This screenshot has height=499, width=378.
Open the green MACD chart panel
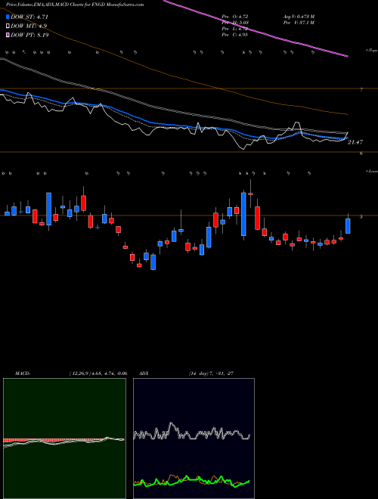[x=64, y=439]
